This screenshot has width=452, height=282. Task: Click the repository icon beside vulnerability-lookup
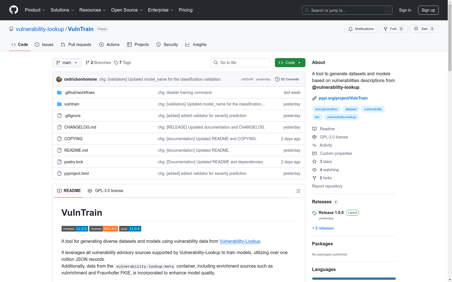(11, 29)
